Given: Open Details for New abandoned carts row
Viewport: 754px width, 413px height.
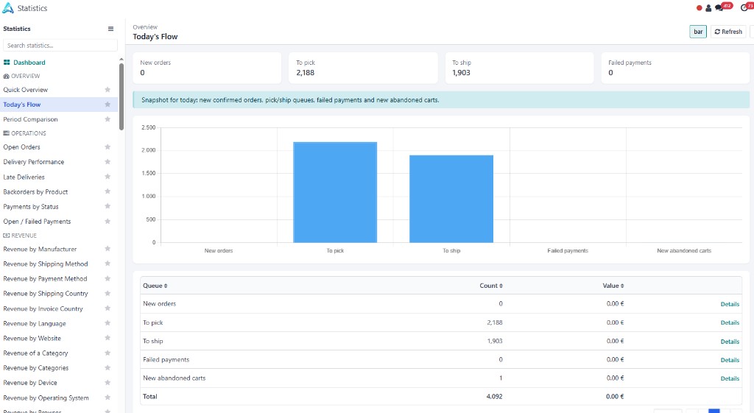Looking at the screenshot, I should (730, 378).
